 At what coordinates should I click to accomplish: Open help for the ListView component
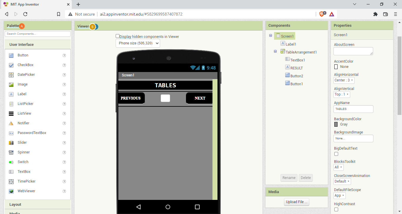(x=64, y=113)
